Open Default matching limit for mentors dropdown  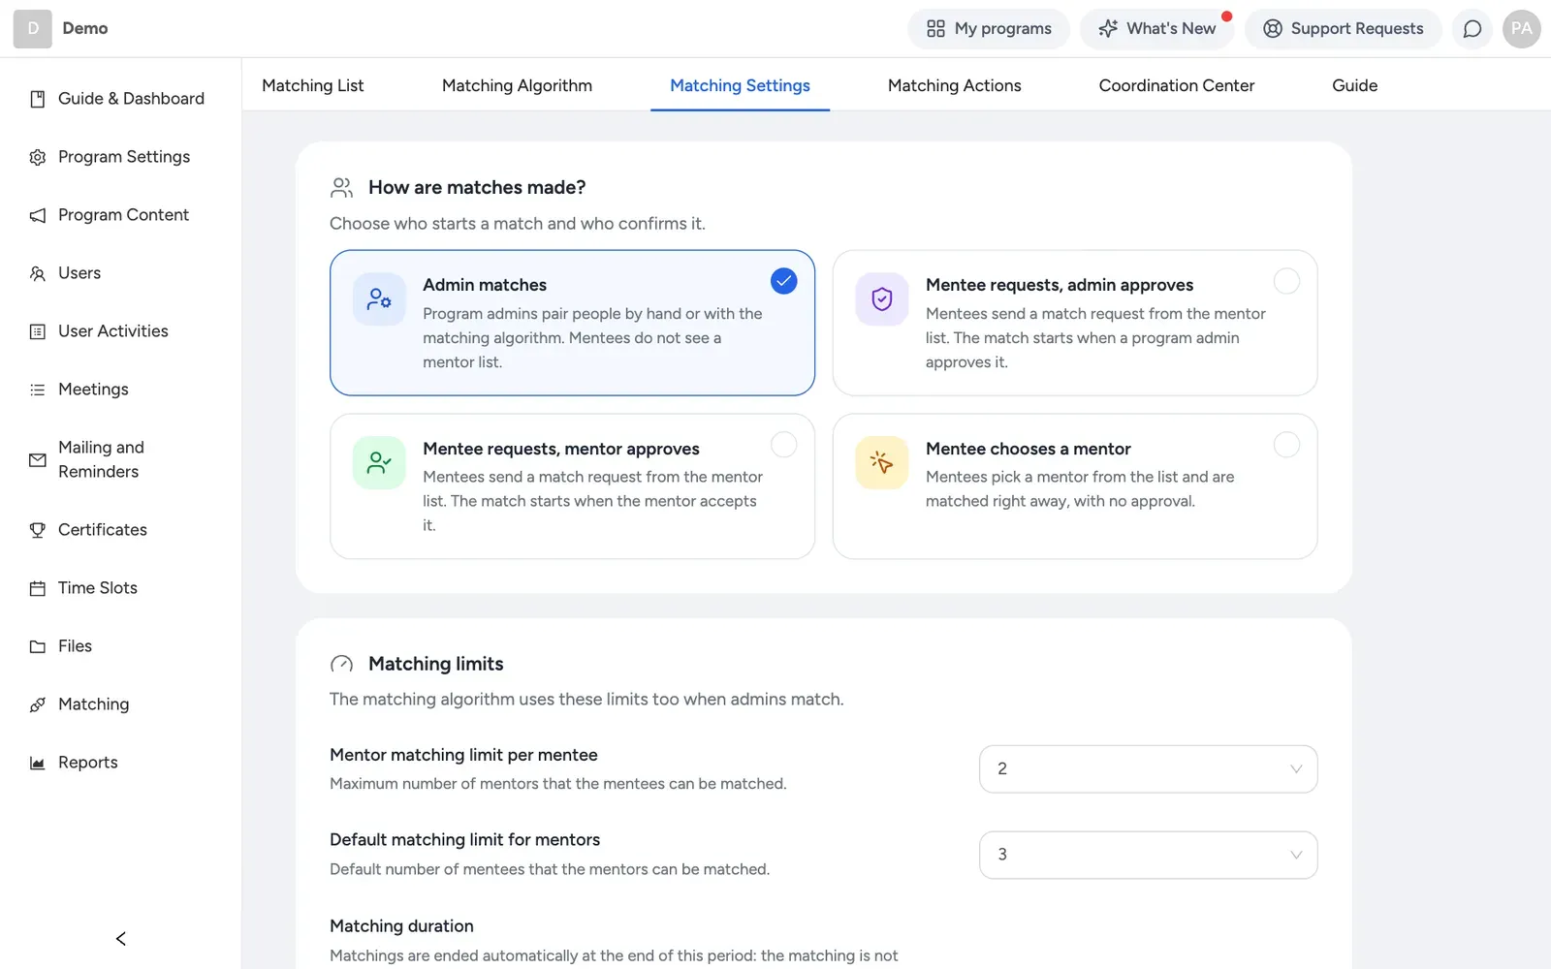coord(1148,855)
